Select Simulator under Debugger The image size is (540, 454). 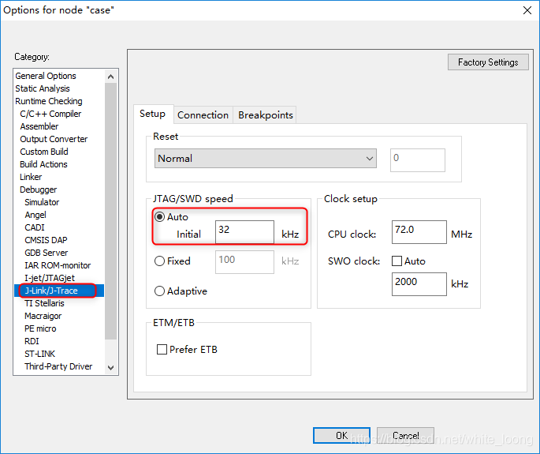pyautogui.click(x=42, y=202)
